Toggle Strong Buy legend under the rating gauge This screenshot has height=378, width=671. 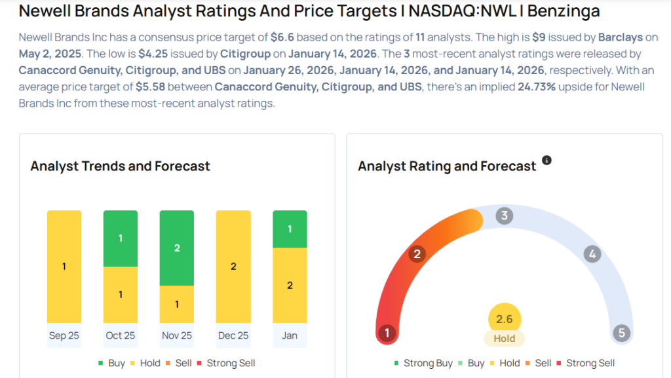click(423, 363)
